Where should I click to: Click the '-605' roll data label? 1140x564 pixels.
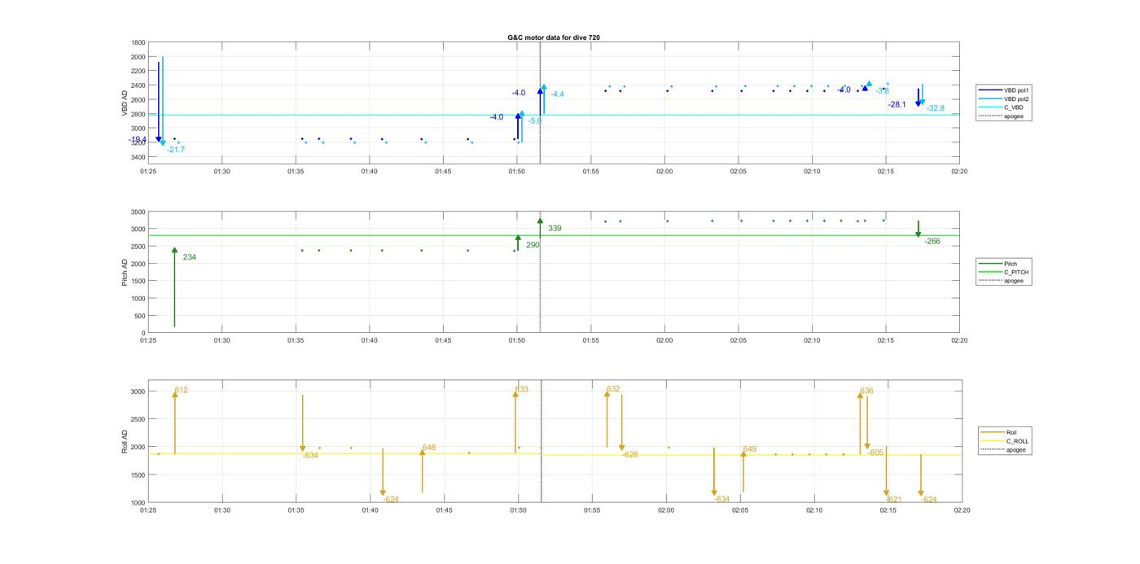pyautogui.click(x=875, y=453)
